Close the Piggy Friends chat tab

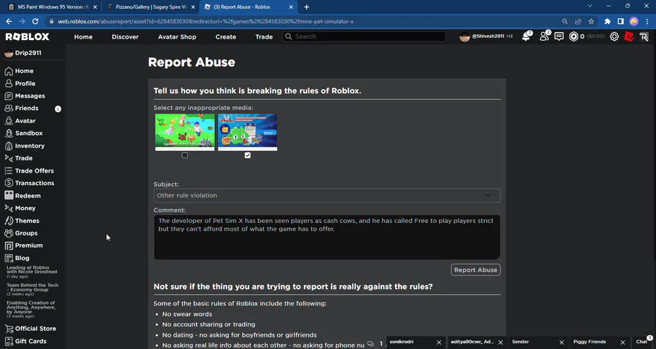[x=622, y=342]
